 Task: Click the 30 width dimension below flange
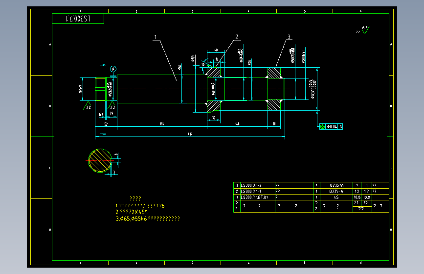tap(214, 118)
